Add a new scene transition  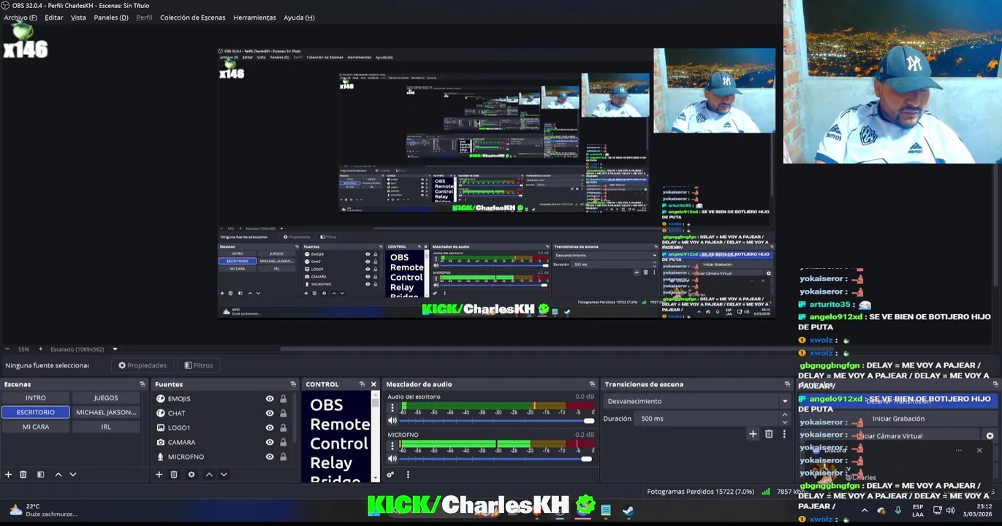(753, 434)
